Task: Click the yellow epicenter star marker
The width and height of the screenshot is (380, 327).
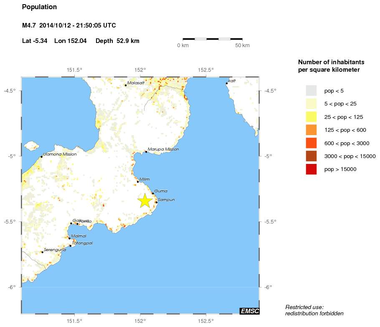Action: tap(144, 201)
